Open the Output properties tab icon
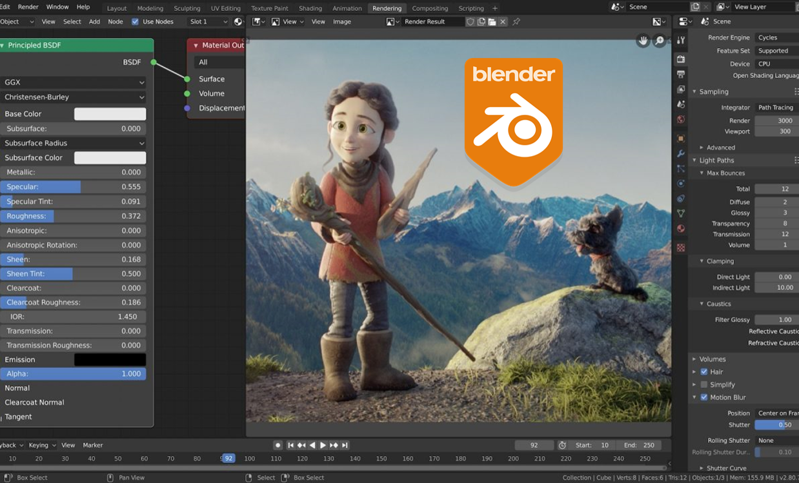Image resolution: width=799 pixels, height=483 pixels. 681,75
